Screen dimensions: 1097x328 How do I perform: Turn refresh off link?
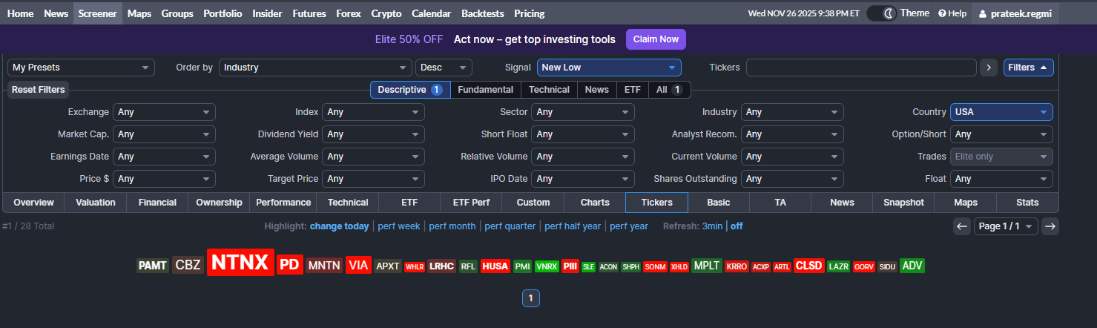click(737, 226)
